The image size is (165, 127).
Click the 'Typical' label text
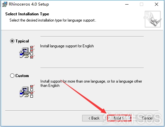click(22, 41)
